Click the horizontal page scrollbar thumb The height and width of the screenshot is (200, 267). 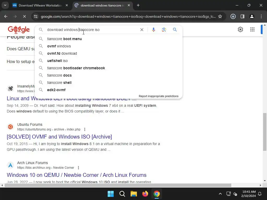[118, 185]
